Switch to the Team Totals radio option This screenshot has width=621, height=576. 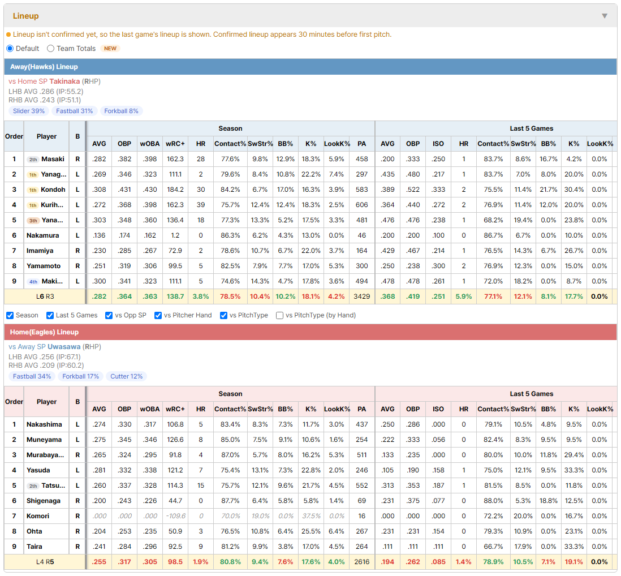pos(50,48)
